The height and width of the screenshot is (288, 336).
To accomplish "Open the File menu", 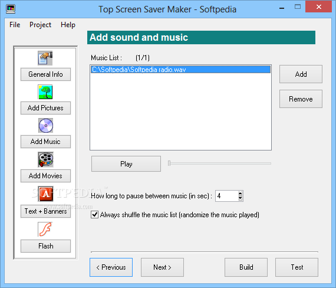I will coord(15,25).
